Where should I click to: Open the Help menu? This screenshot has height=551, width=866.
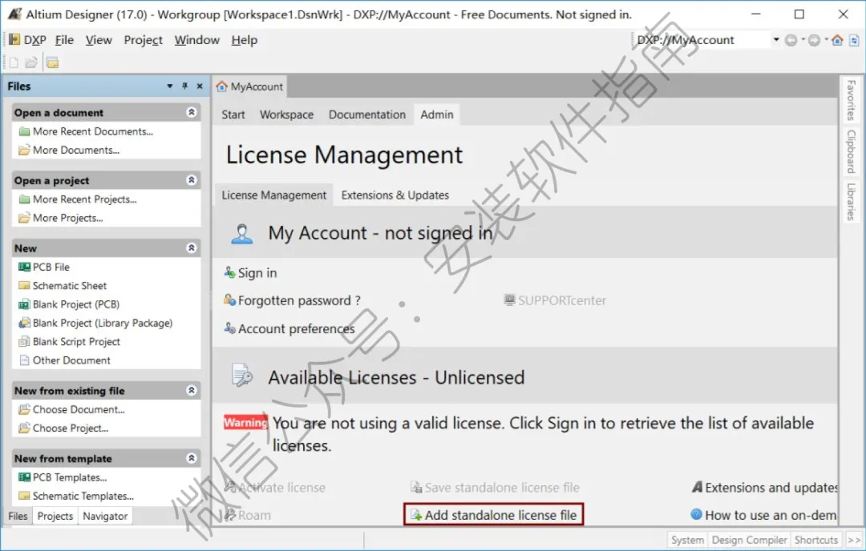(244, 40)
